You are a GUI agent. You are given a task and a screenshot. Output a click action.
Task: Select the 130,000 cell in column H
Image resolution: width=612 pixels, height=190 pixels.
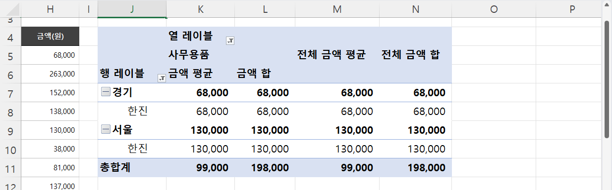[50, 130]
